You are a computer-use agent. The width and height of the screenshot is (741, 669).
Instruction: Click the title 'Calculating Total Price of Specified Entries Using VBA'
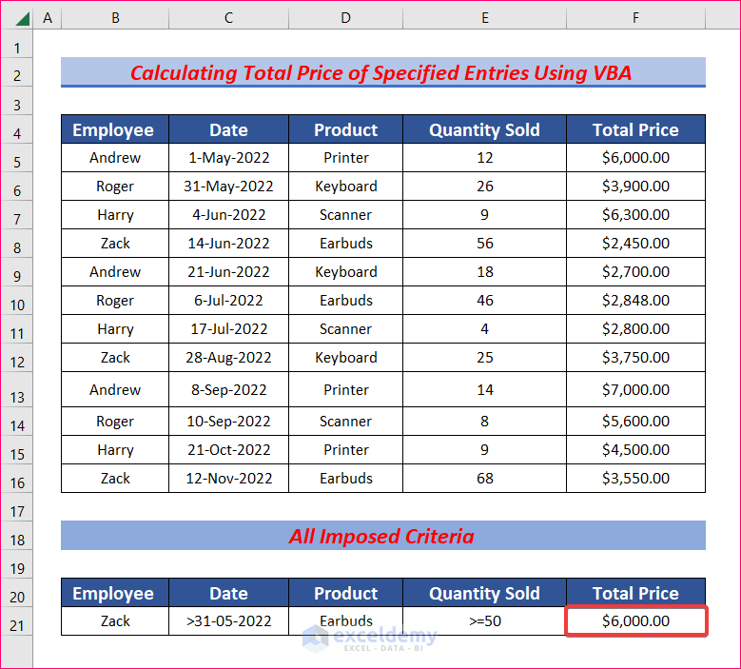click(382, 72)
